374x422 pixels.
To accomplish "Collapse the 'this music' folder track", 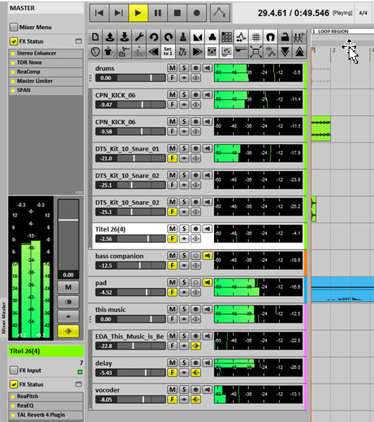I will (x=90, y=319).
